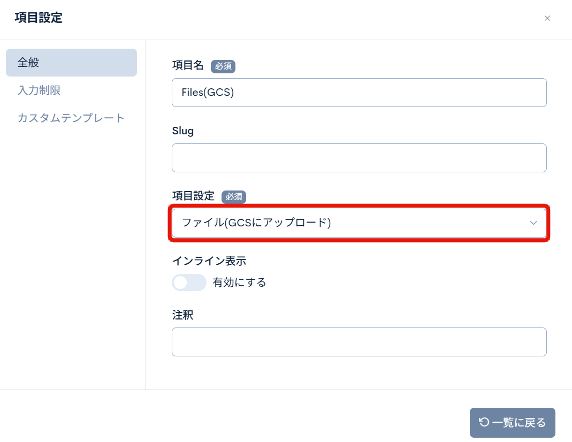
Task: Click the 必須 badge next to 項目名
Action: click(x=224, y=66)
